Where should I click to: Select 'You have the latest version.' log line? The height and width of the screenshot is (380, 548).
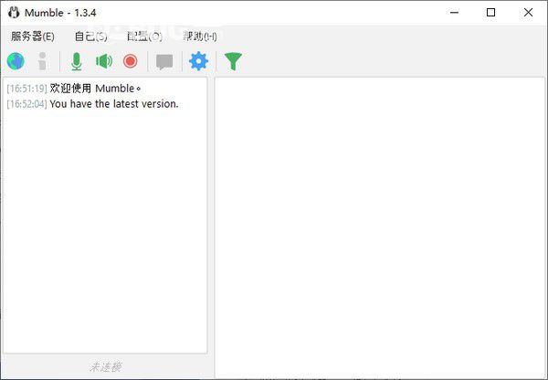coord(114,104)
